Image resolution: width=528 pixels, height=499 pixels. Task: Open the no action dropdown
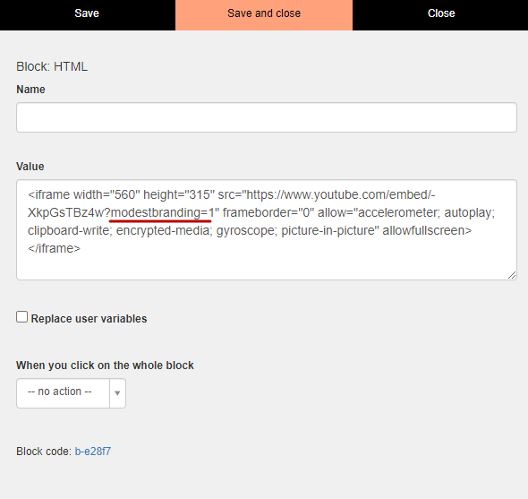coord(63,392)
